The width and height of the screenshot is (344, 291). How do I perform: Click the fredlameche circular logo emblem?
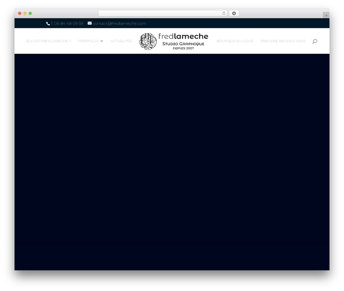[148, 41]
